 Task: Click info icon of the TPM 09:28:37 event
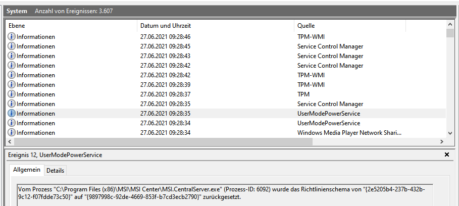(12, 94)
